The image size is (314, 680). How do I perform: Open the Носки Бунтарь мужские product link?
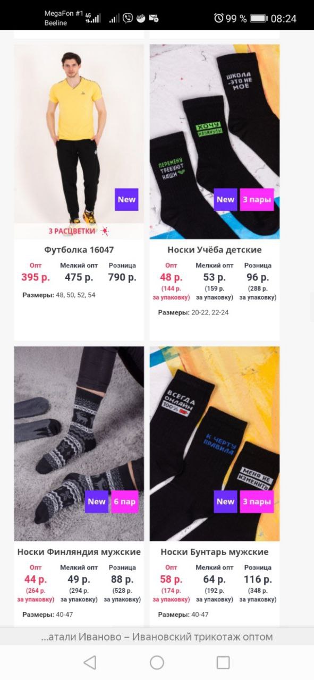click(215, 552)
